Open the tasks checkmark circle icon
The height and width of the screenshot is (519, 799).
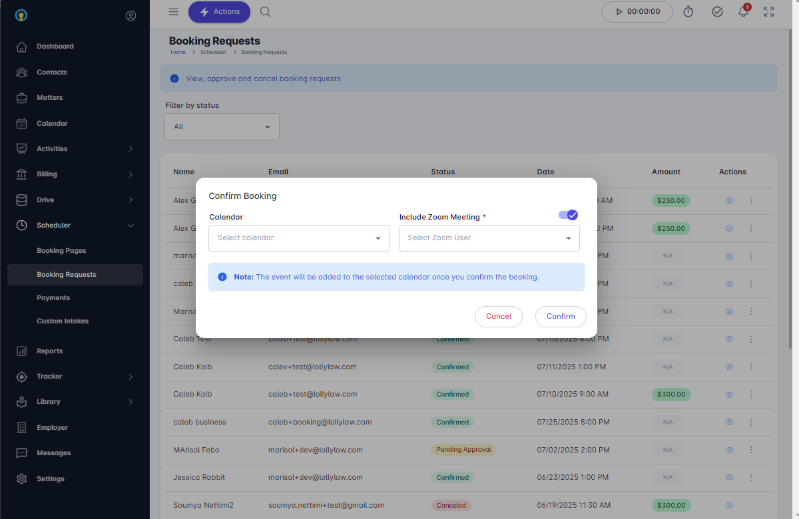click(717, 12)
